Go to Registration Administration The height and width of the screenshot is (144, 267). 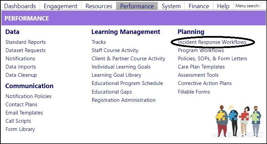pos(124,100)
